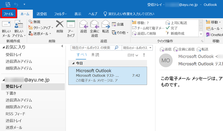
Task: Open the 迷惑メール folder in the tree
Action: [14, 127]
